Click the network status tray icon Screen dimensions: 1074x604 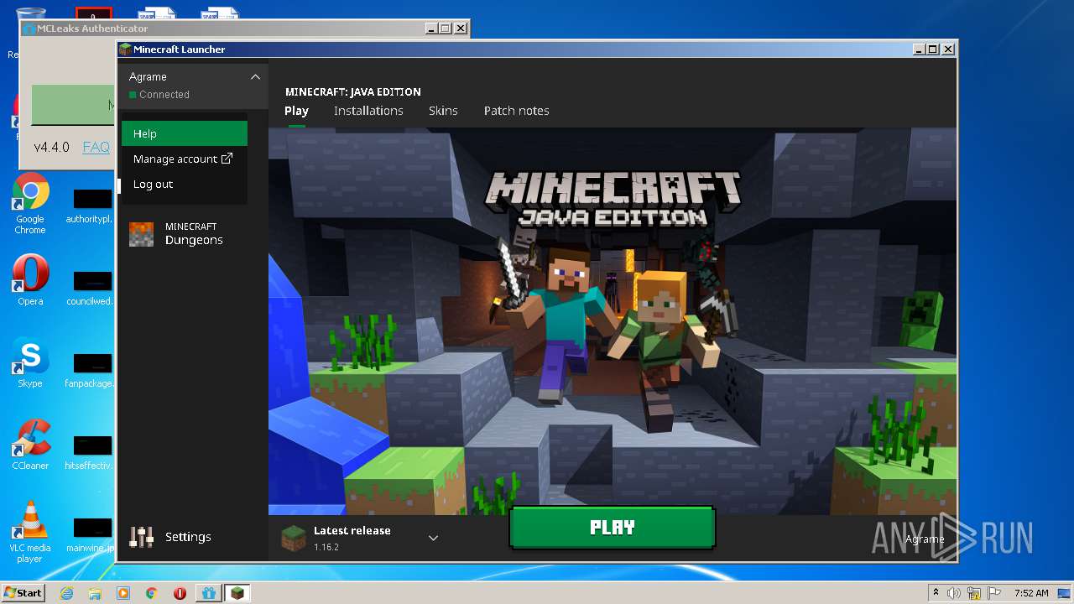[974, 593]
